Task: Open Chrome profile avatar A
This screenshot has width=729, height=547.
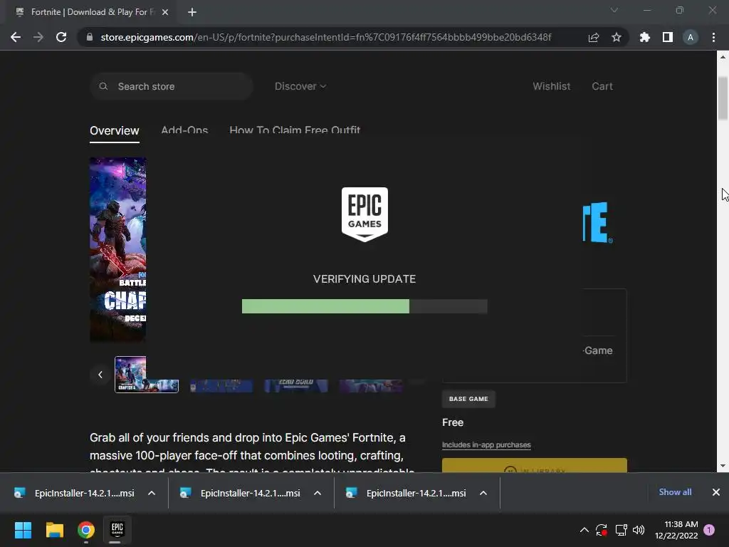Action: [x=691, y=37]
